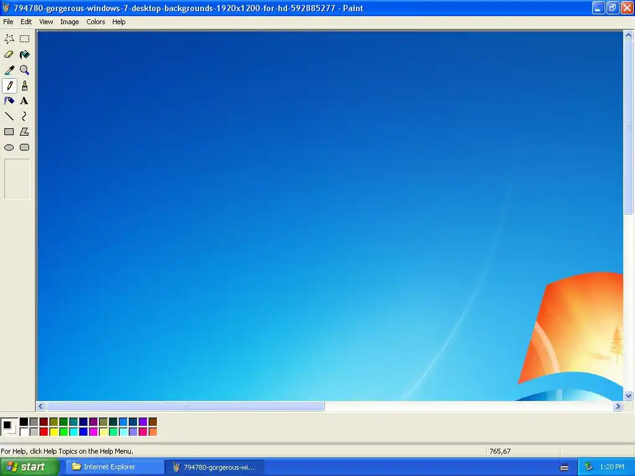
Task: Select the magenta color swatch
Action: [x=94, y=432]
